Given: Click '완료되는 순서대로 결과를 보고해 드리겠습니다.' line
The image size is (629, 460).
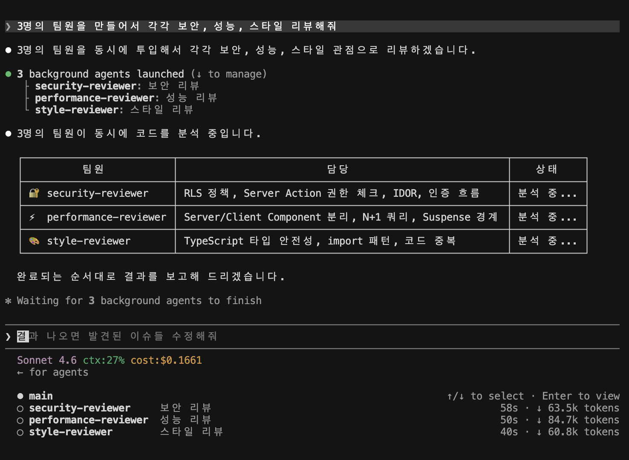Looking at the screenshot, I should pos(151,277).
